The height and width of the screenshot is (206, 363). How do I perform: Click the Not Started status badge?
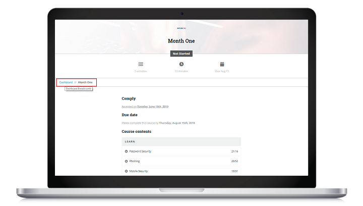181,54
